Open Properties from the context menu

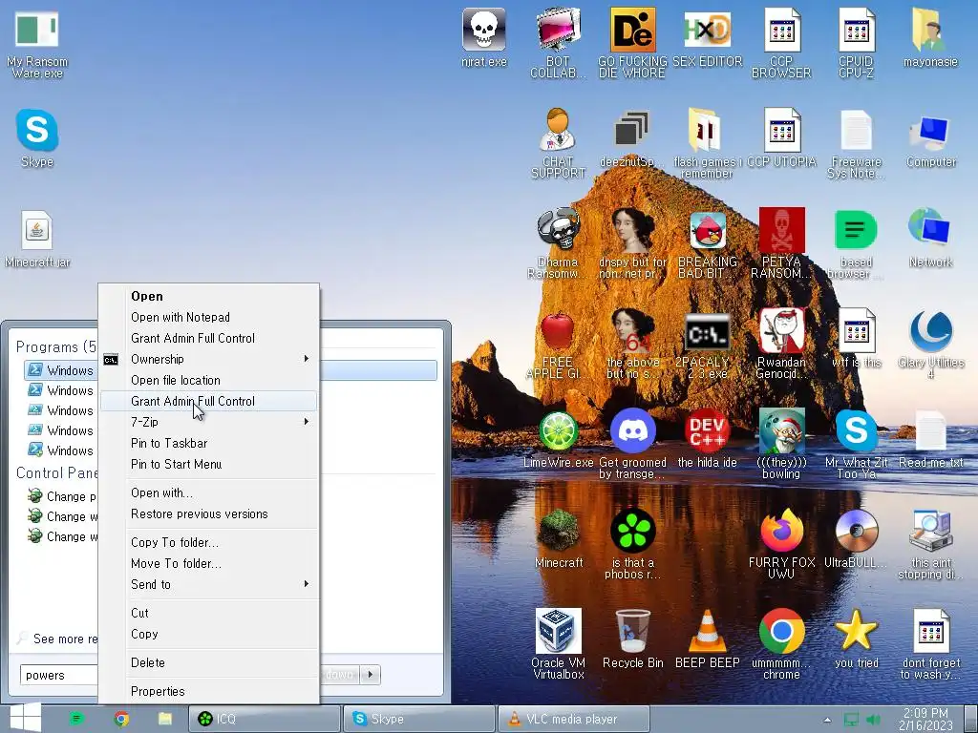[x=208, y=691]
